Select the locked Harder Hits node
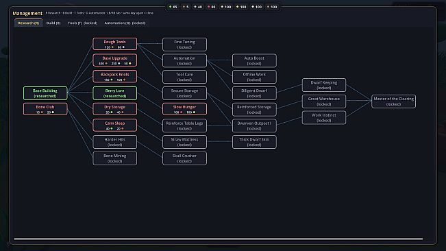This screenshot has height=251, width=446. point(115,142)
